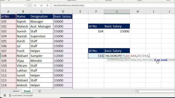Click the Id cell '114'

[x=8, y=85]
